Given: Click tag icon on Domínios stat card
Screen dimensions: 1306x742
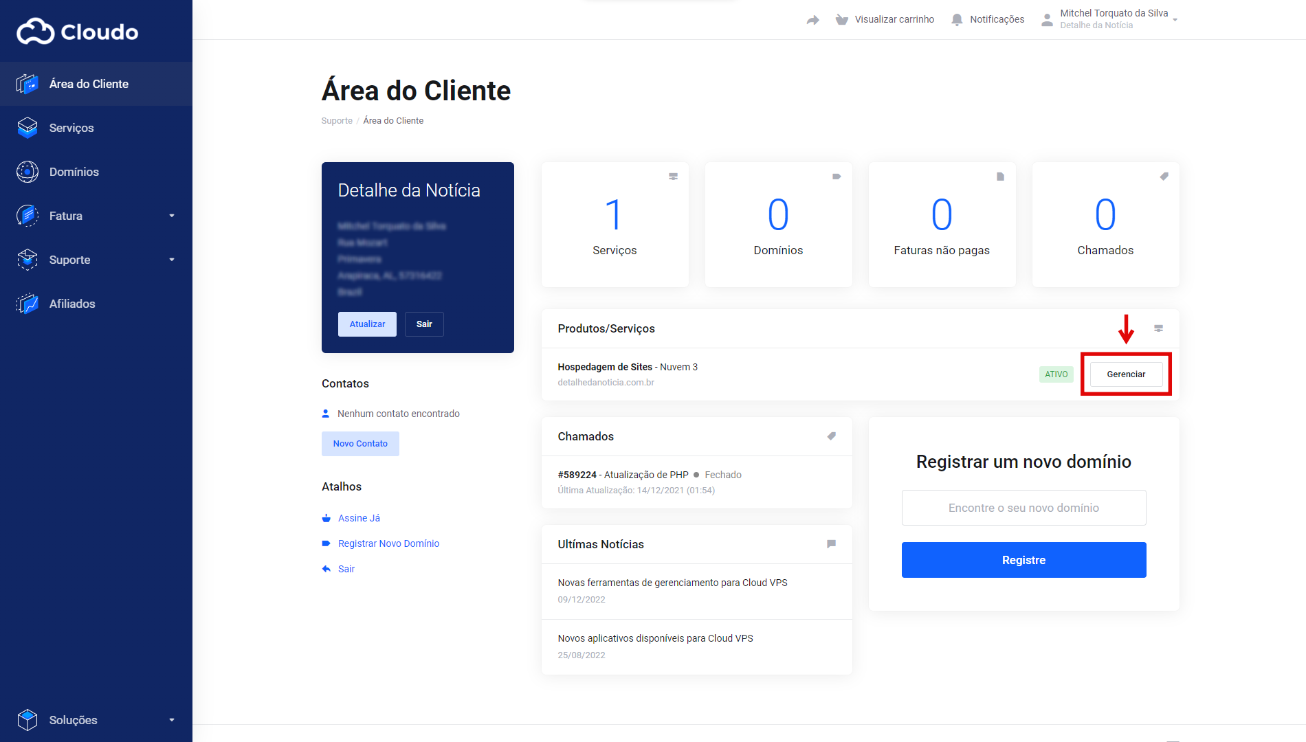Looking at the screenshot, I should (837, 177).
